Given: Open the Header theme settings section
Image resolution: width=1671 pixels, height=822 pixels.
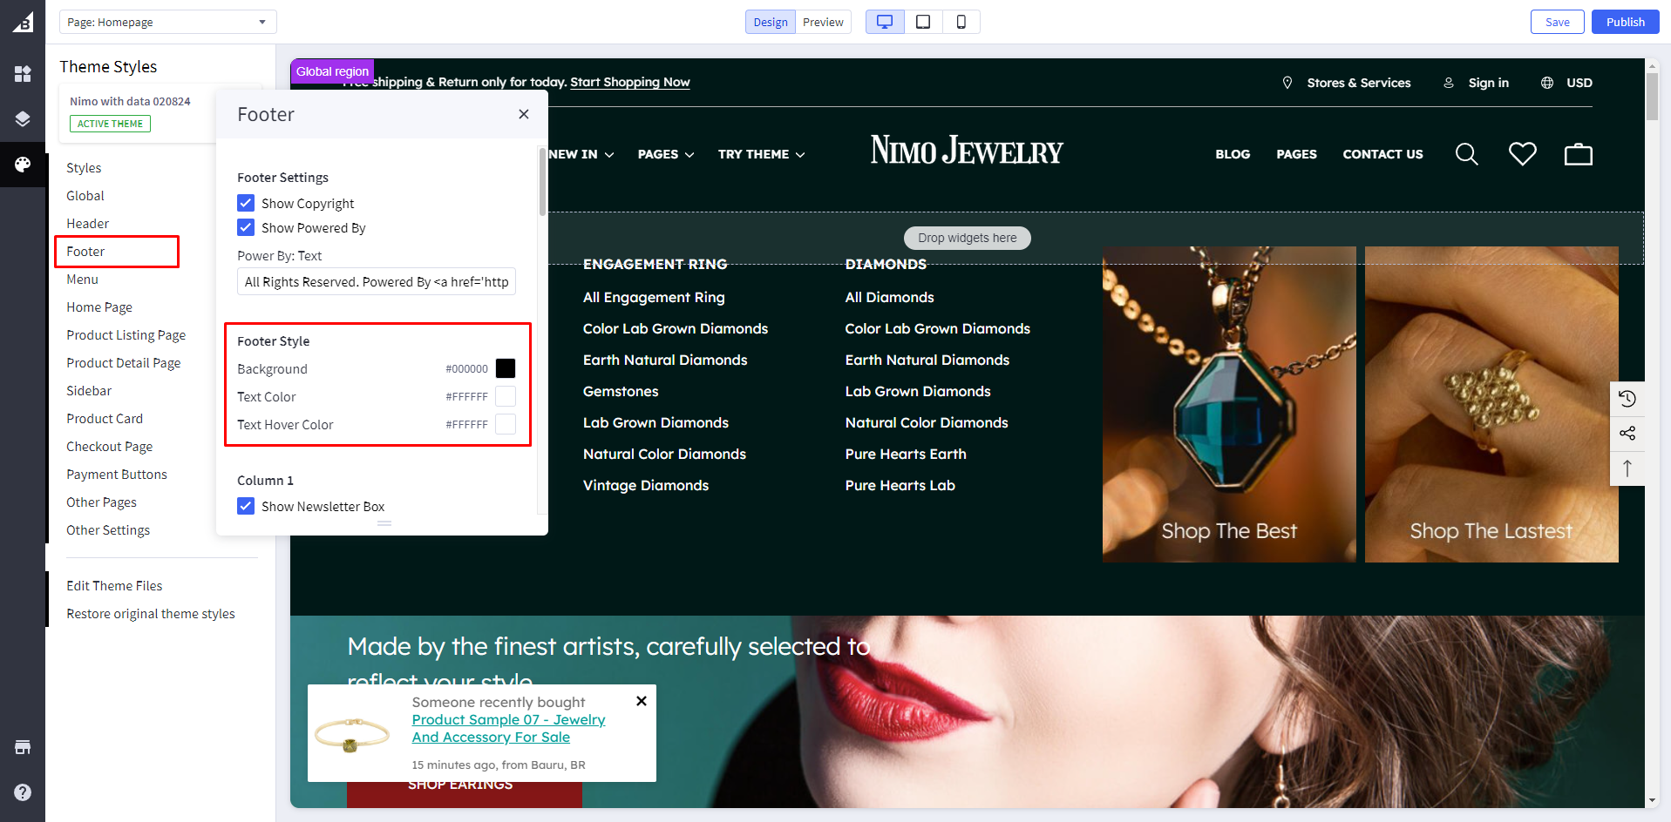Looking at the screenshot, I should pyautogui.click(x=87, y=224).
